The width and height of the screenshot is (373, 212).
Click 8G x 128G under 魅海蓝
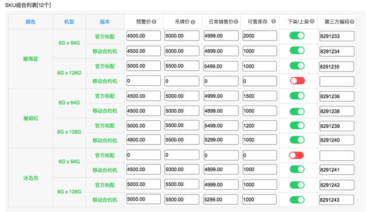tap(69, 73)
